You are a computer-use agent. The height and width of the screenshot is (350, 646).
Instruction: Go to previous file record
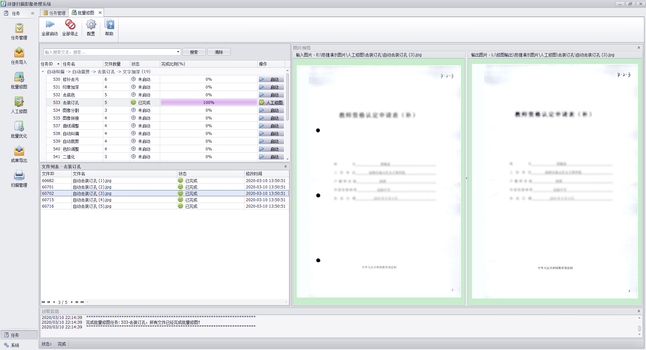[54, 302]
